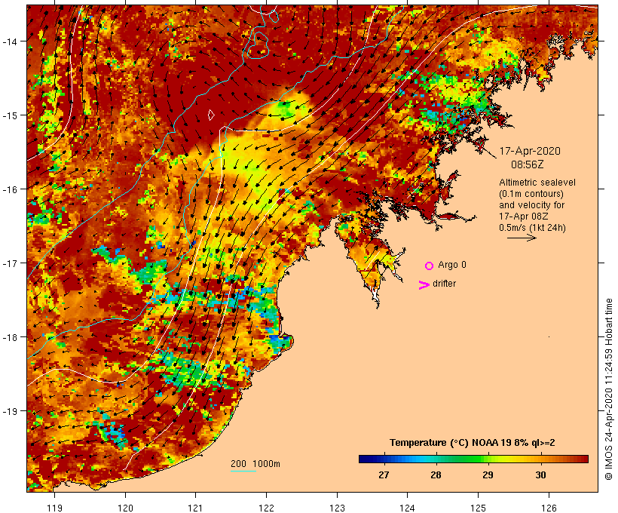
Task: Click the longitude label 121
Action: click(x=195, y=508)
